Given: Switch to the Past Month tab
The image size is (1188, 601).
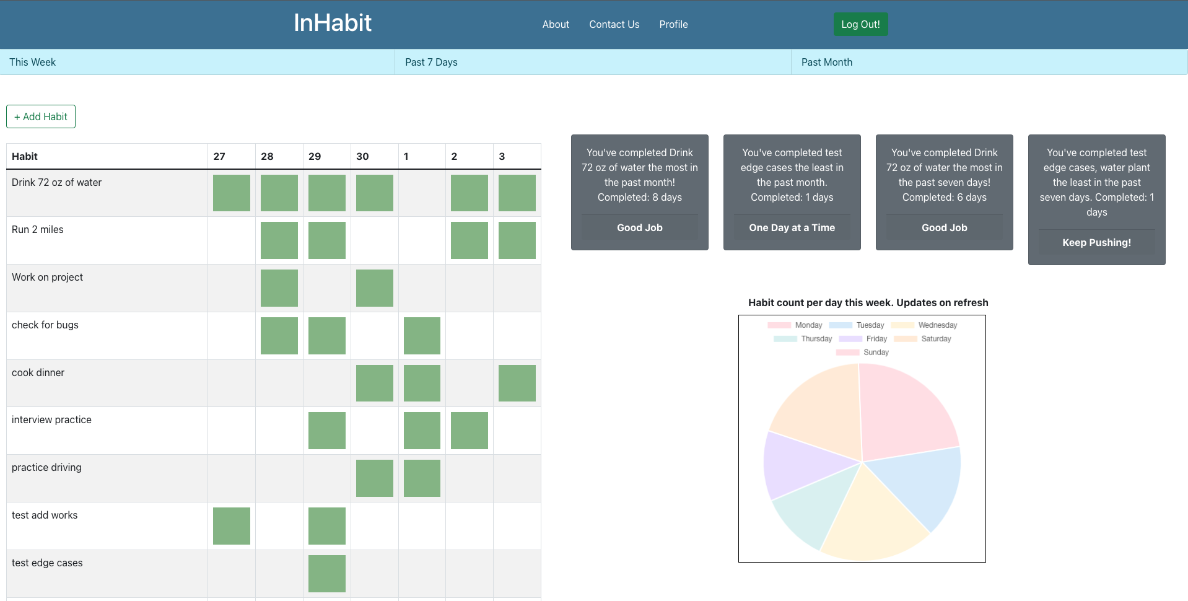Looking at the screenshot, I should (826, 62).
